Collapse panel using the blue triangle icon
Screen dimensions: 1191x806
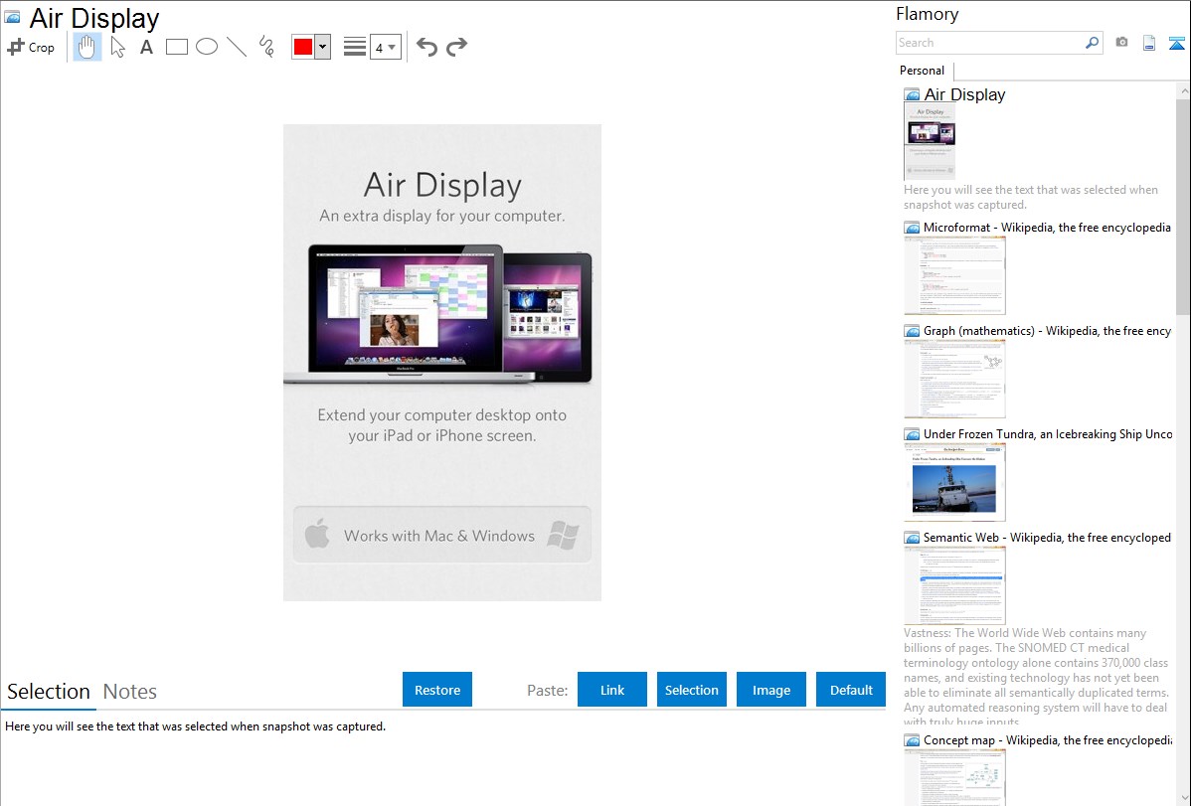coord(1177,43)
